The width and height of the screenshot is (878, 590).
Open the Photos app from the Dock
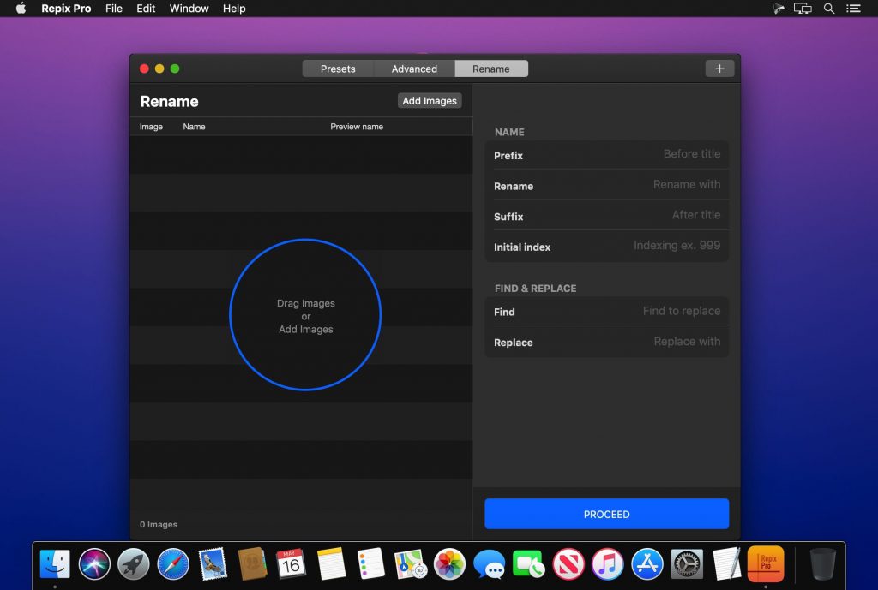pos(450,563)
